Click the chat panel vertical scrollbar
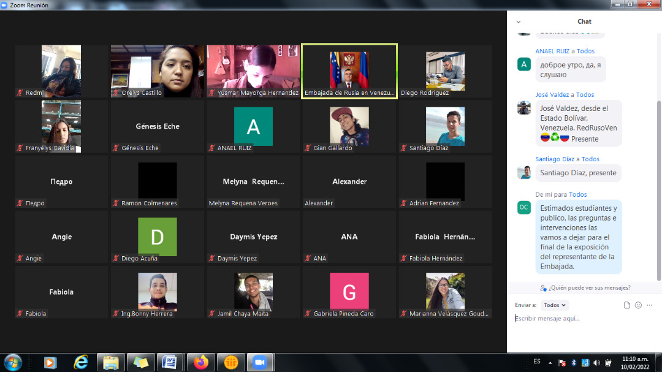This screenshot has width=662, height=372. click(658, 190)
